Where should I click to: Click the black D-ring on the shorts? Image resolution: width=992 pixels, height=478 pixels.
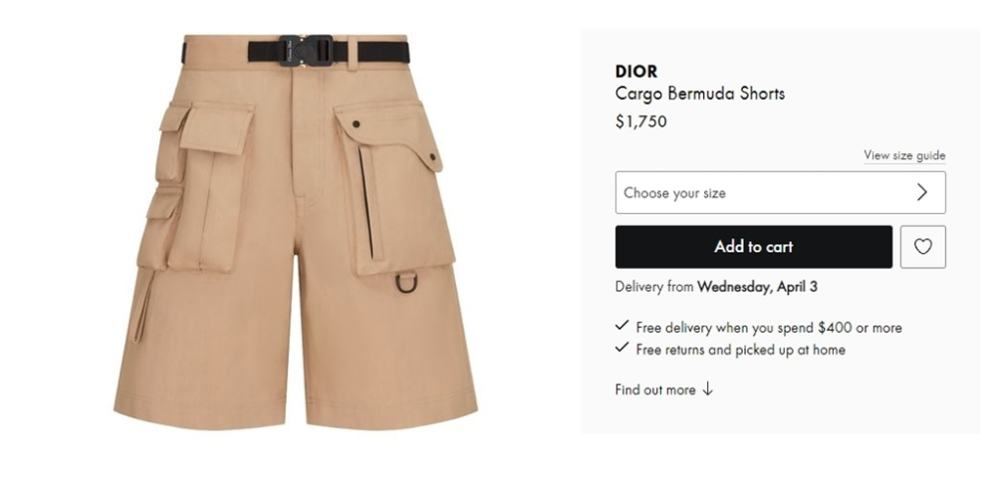(x=406, y=282)
